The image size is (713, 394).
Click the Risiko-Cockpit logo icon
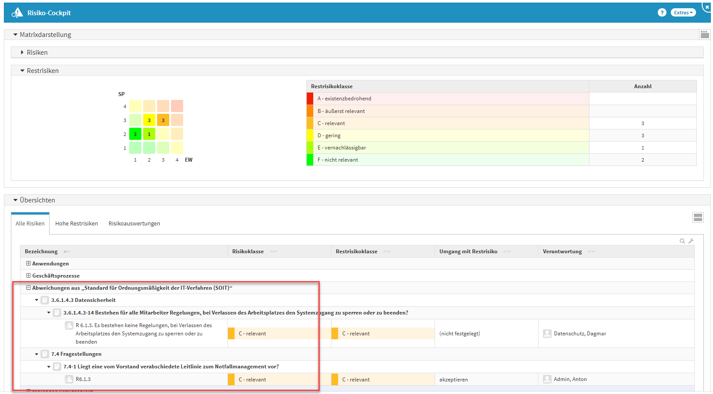(17, 13)
